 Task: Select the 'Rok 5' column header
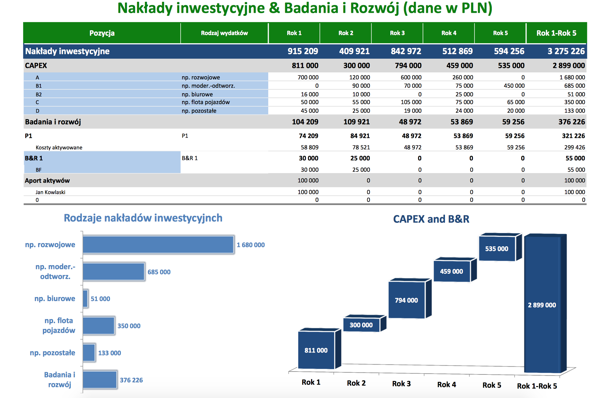pyautogui.click(x=500, y=33)
